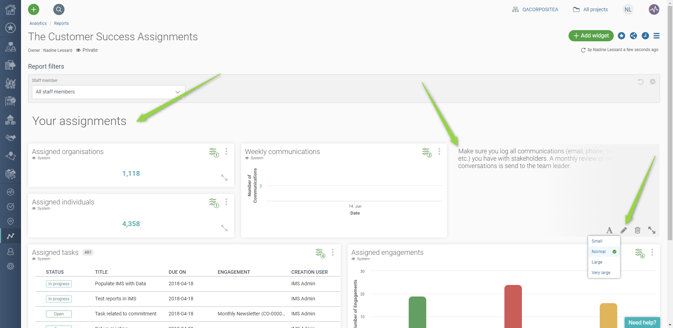673x328 pixels.
Task: Open kebab menu on Weekly communications
Action: pos(439,151)
